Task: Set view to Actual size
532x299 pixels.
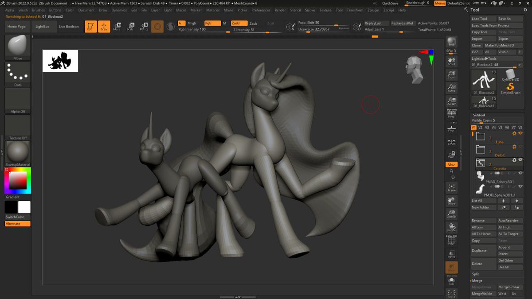Action: tap(451, 88)
